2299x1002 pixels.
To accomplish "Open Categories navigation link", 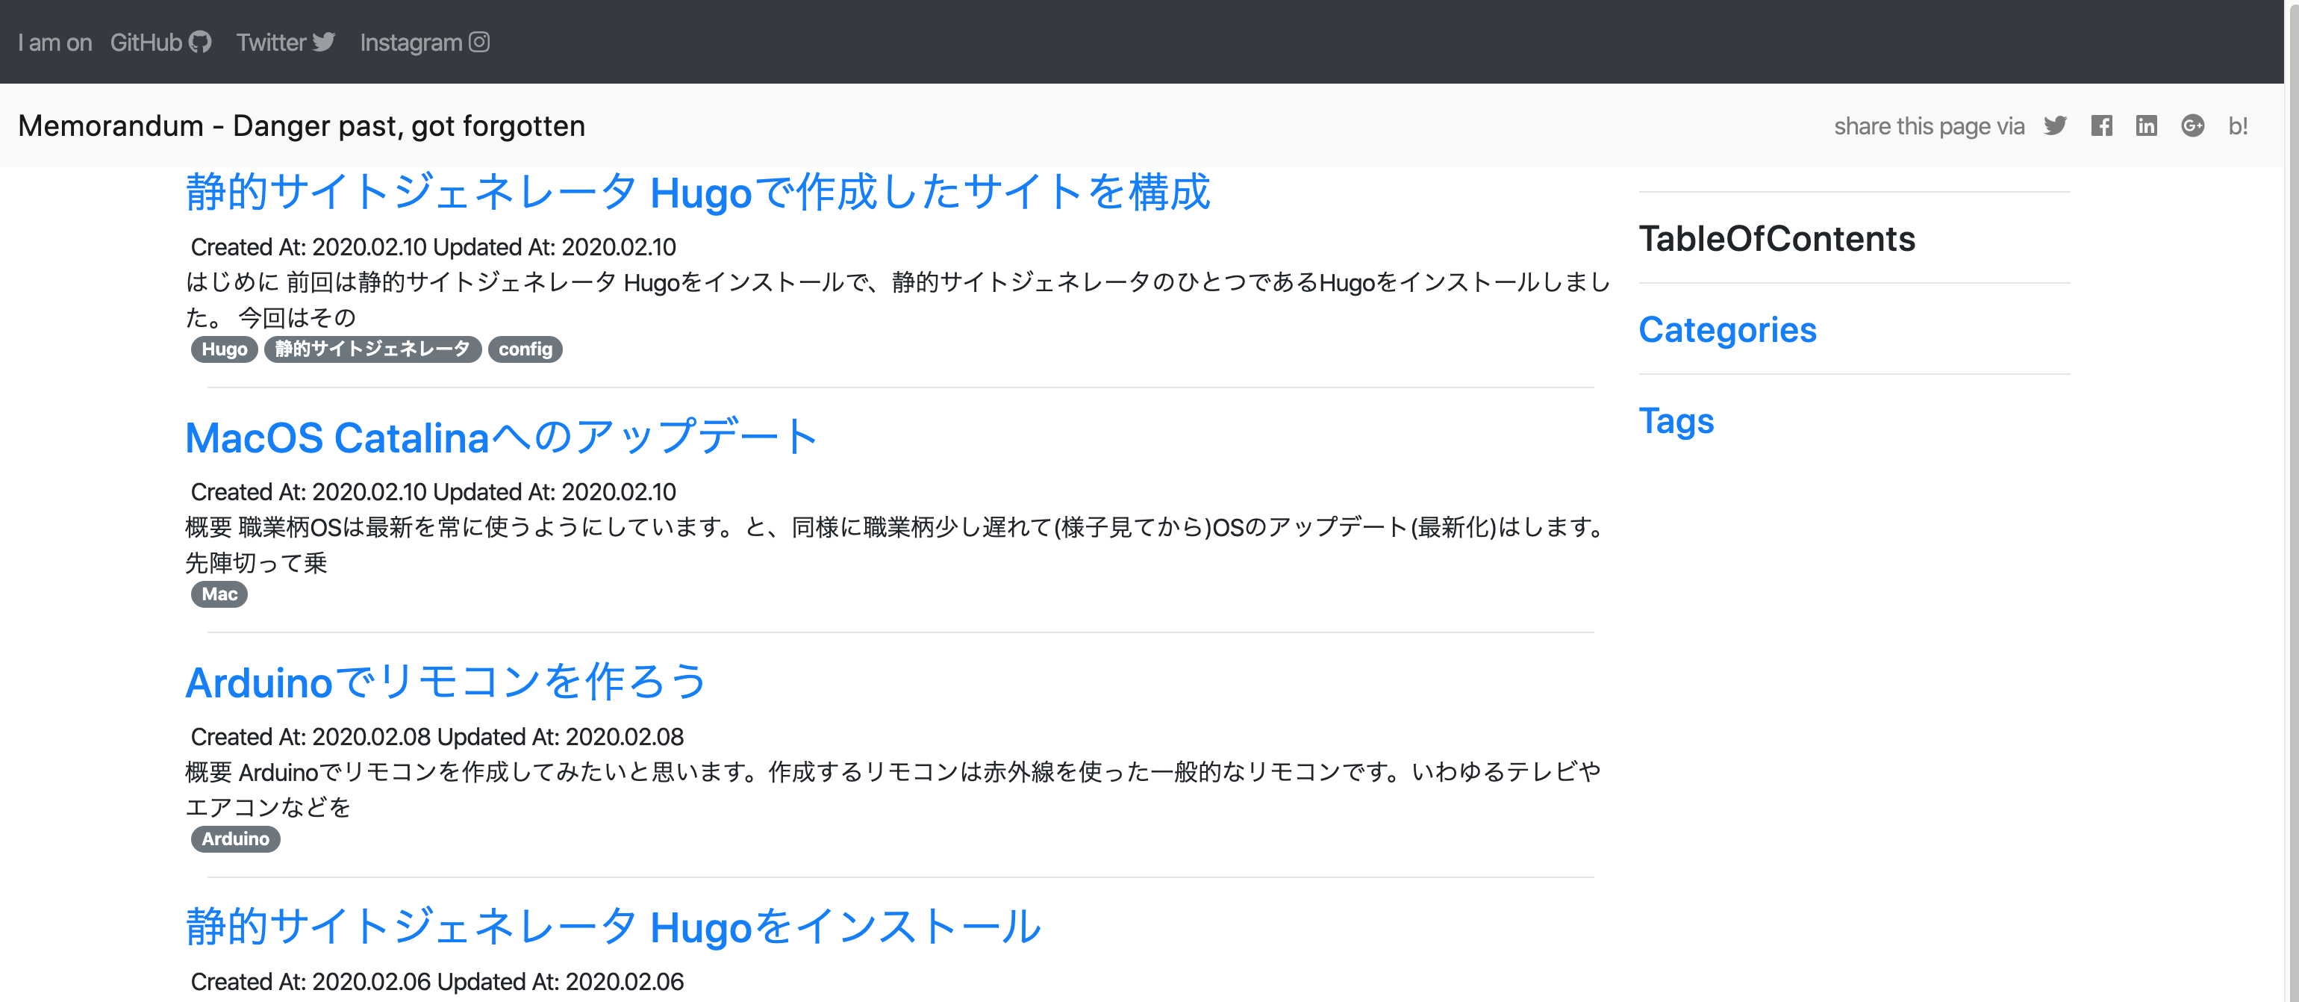I will pyautogui.click(x=1730, y=327).
